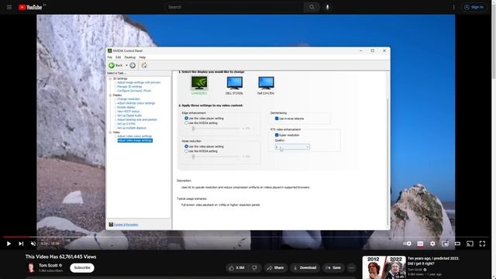Open the three-dot settings menu beside Sign in
Viewport: 496px width, 279px height.
point(453,7)
